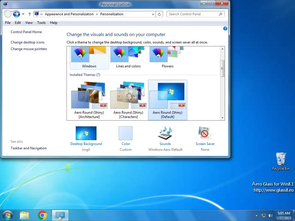The image size is (295, 221).
Task: Click the Sounds link text
Action: coord(165,144)
